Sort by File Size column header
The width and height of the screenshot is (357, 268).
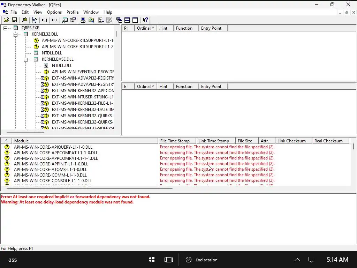(247, 141)
